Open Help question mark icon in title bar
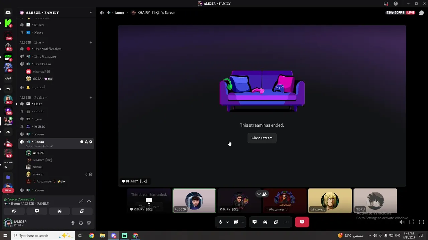This screenshot has height=240, width=428. point(396,4)
